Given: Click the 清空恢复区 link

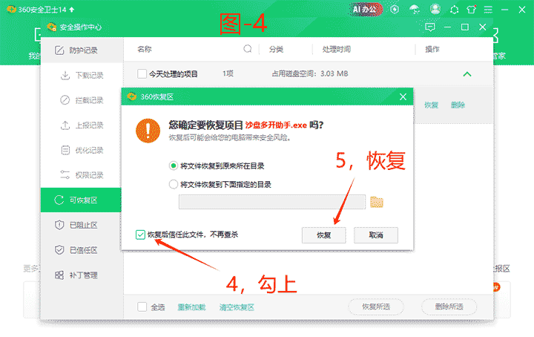Looking at the screenshot, I should [237, 307].
